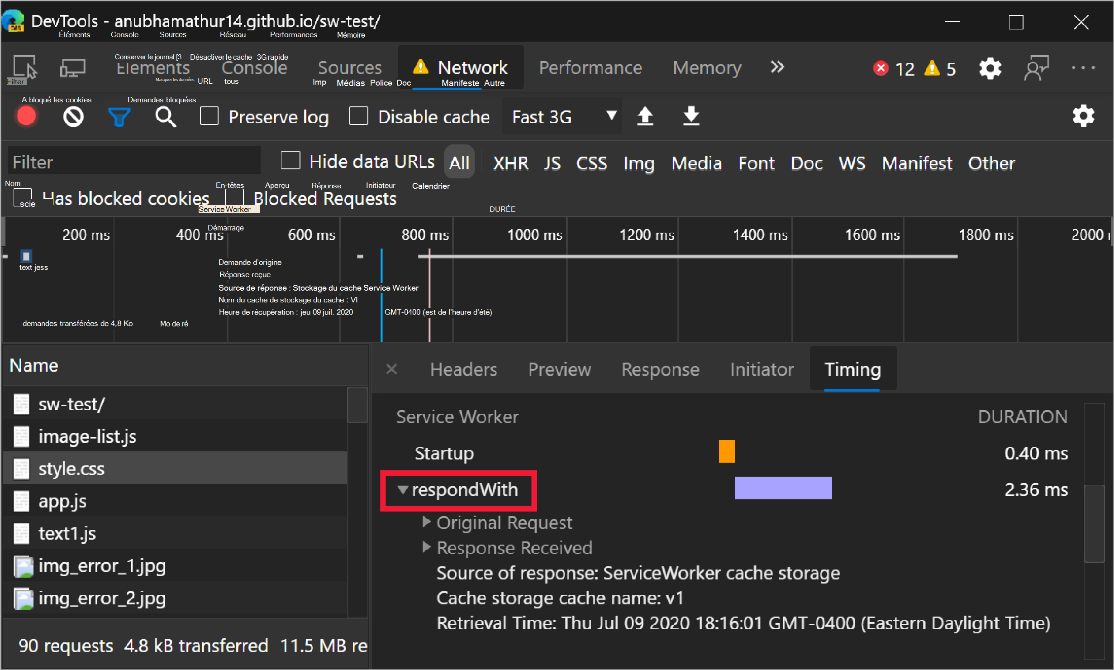Switch to the Headers tab

463,369
